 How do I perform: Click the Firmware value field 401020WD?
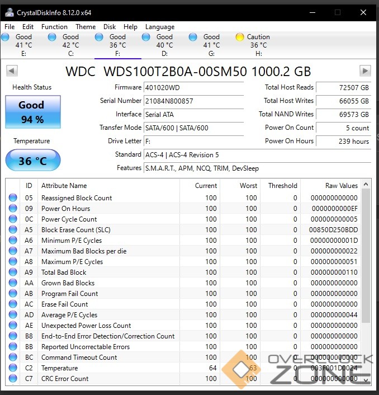(x=193, y=88)
